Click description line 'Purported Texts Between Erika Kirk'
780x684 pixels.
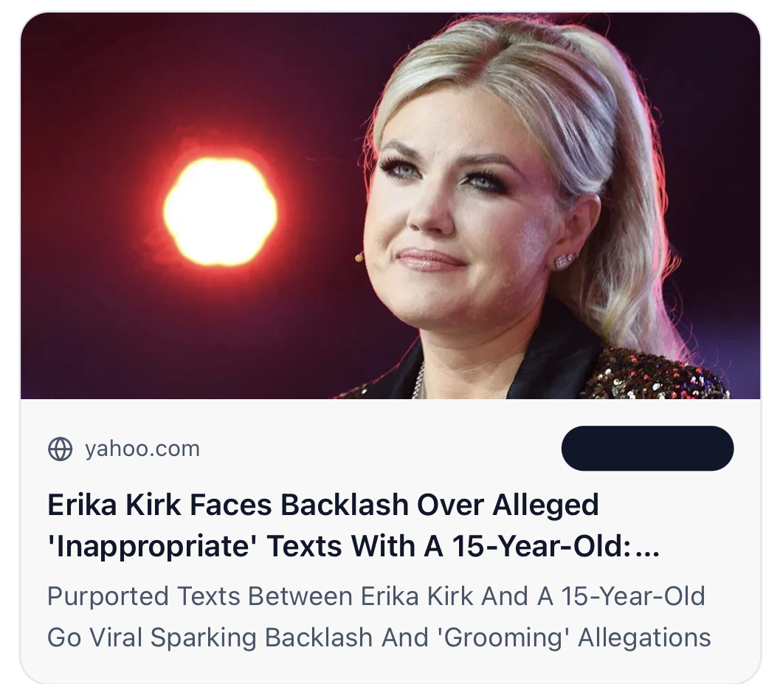[260, 596]
